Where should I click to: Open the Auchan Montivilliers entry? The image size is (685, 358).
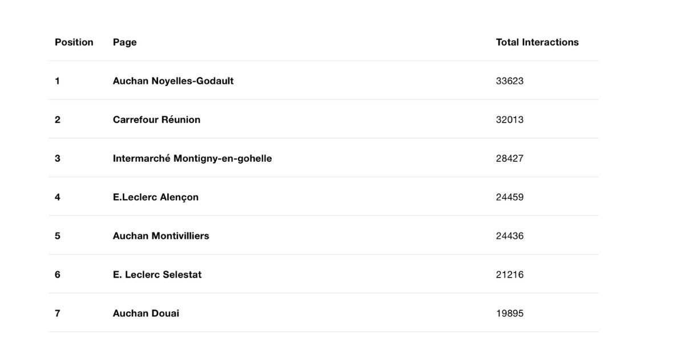point(161,236)
